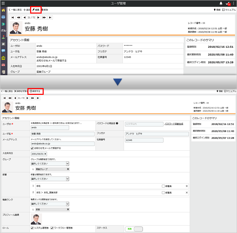The width and height of the screenshot is (237, 233).
Task: Skip forward several records in edit-screen navigator
Action: (33, 98)
